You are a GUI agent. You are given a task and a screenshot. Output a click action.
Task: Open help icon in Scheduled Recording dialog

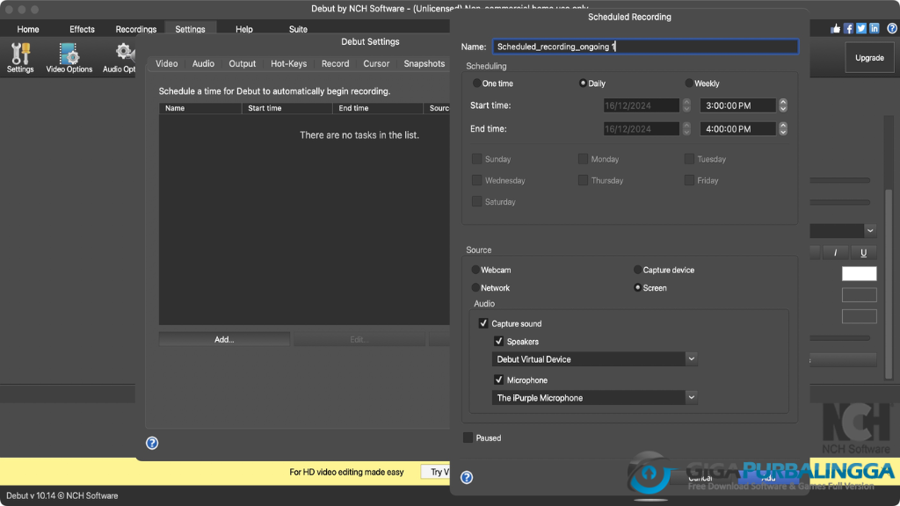pyautogui.click(x=467, y=477)
